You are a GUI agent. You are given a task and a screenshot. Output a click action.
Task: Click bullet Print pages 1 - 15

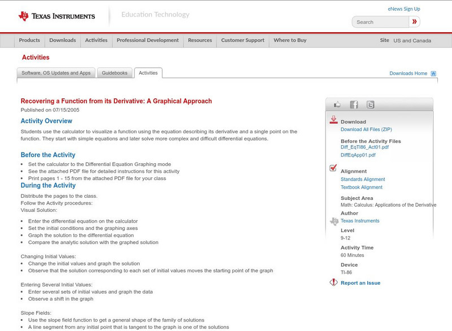[x=97, y=178]
